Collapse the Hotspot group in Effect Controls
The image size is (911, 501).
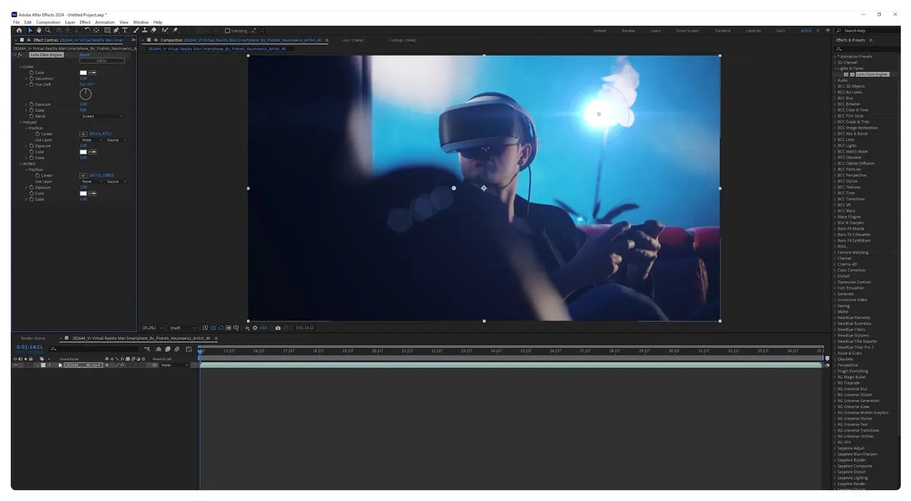(22, 122)
